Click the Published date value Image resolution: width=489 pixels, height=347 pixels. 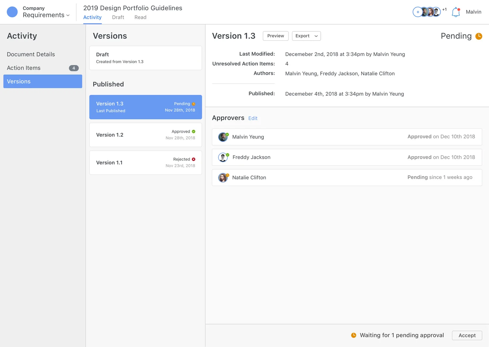tap(344, 94)
